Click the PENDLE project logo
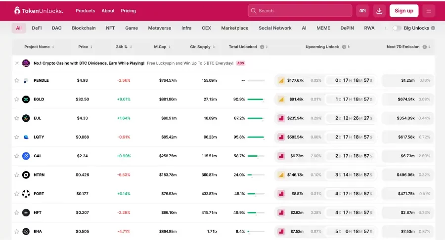Viewport: 445px width, 240px height. (26, 80)
